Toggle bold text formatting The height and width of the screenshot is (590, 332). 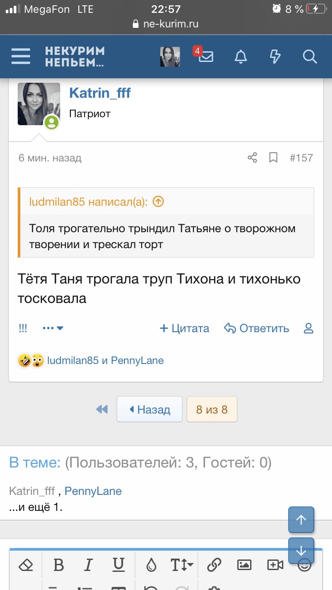tap(58, 565)
